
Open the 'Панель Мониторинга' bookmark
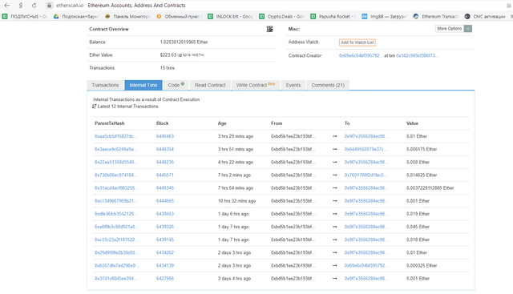[x=127, y=16]
